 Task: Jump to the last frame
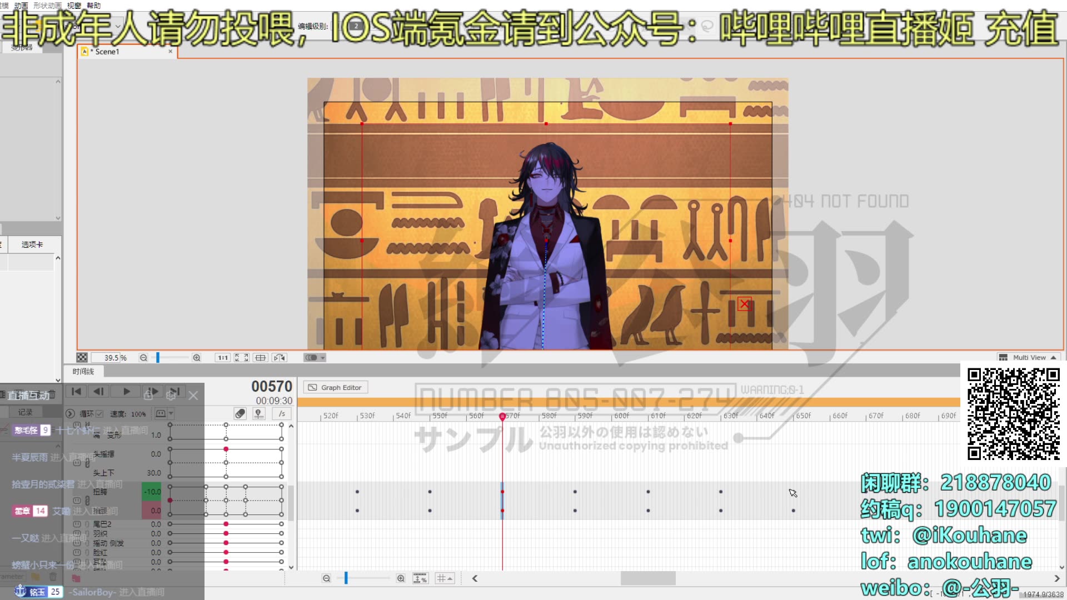tap(174, 392)
